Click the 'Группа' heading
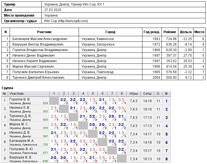207x164 pixels. click(x=7, y=88)
